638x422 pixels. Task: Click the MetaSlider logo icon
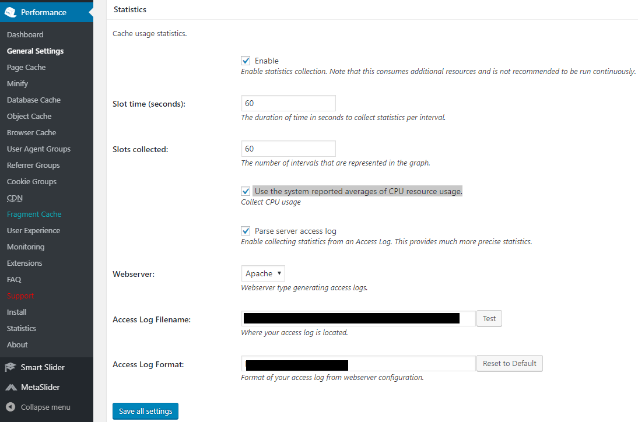click(11, 388)
